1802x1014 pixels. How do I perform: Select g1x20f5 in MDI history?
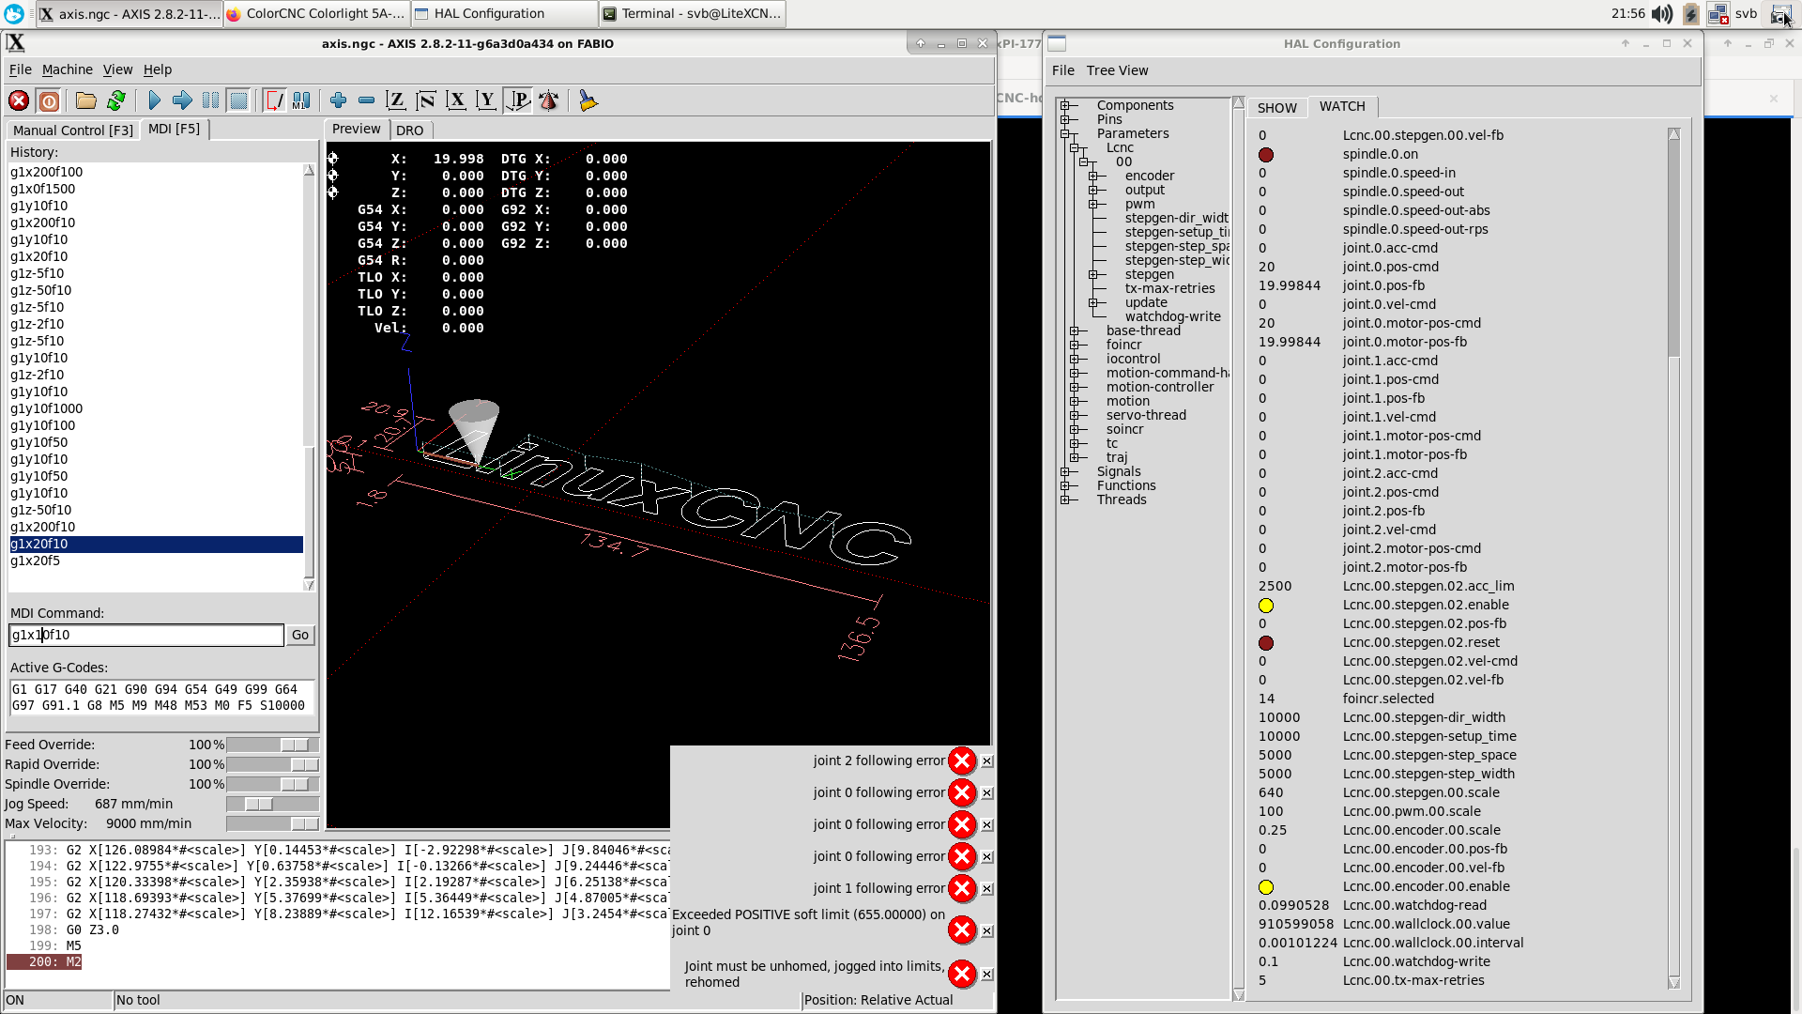[156, 561]
